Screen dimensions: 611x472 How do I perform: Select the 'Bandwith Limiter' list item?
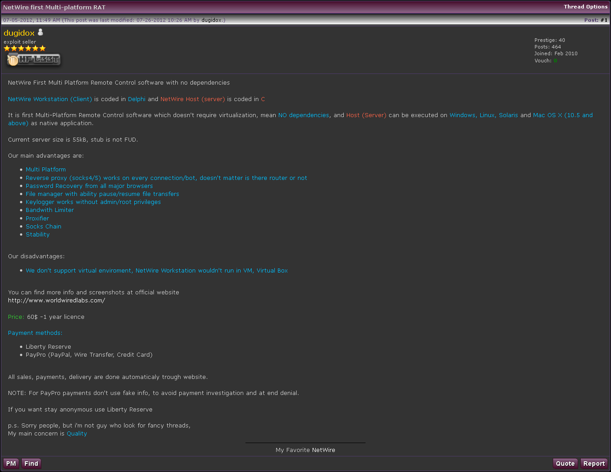click(50, 210)
